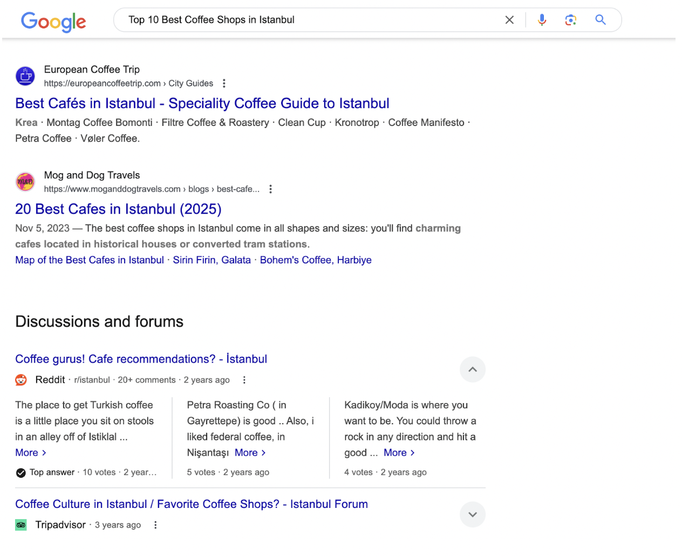Clear the search query with the X icon
Image resolution: width=682 pixels, height=557 pixels.
(509, 19)
